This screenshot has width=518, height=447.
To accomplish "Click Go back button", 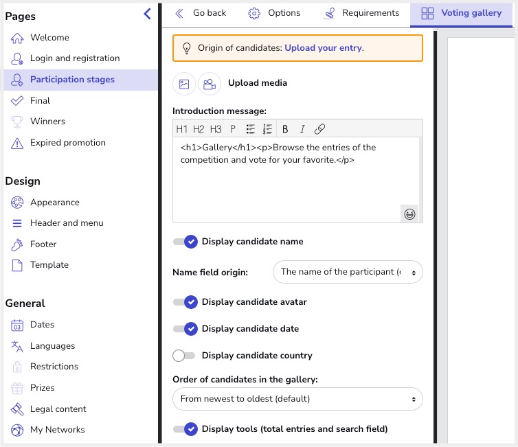I will [x=201, y=13].
